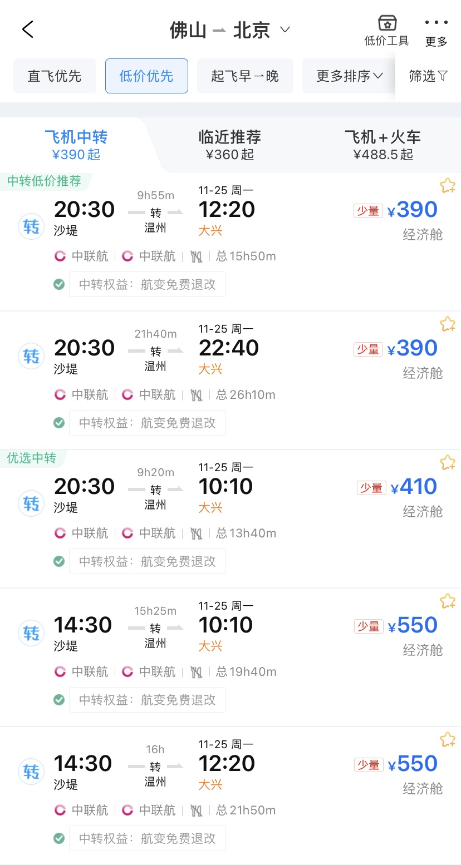This screenshot has width=461, height=865.
Task: Select the 起飞早→晚 sort button
Action: [245, 76]
